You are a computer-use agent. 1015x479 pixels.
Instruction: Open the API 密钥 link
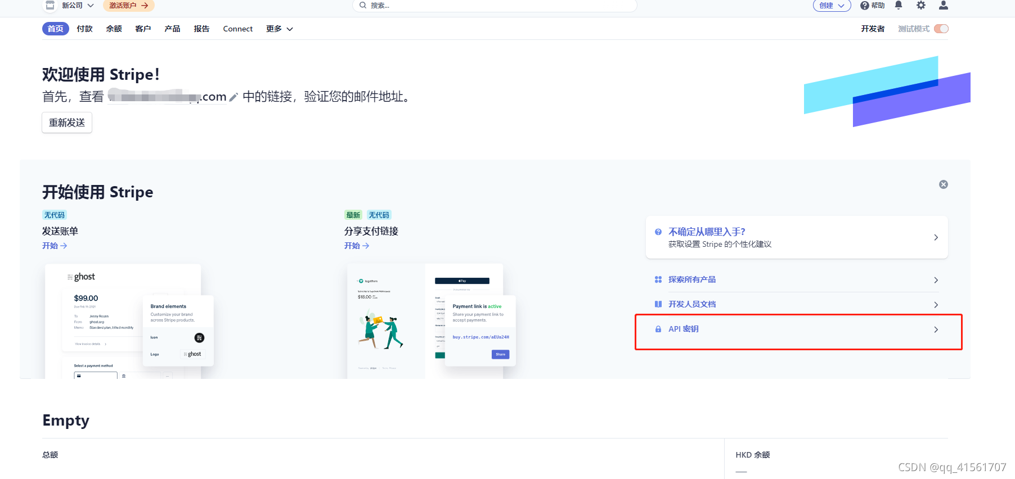tap(683, 329)
